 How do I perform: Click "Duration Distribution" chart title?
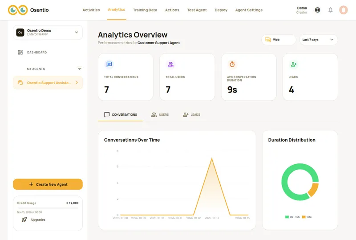coord(292,140)
